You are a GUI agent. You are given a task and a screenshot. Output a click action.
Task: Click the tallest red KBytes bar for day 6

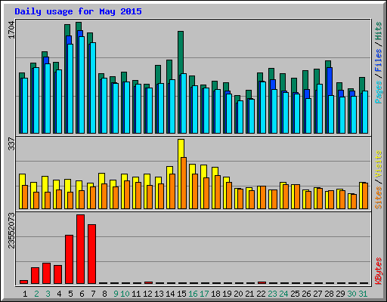[x=80, y=249]
